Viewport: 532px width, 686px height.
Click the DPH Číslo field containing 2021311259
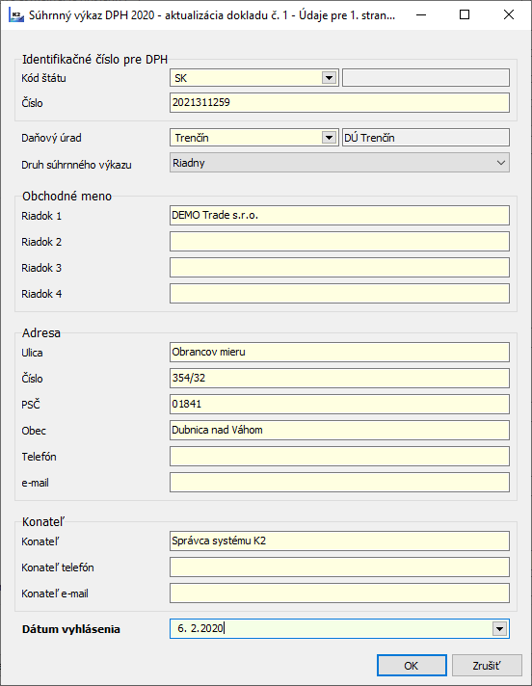pos(339,102)
